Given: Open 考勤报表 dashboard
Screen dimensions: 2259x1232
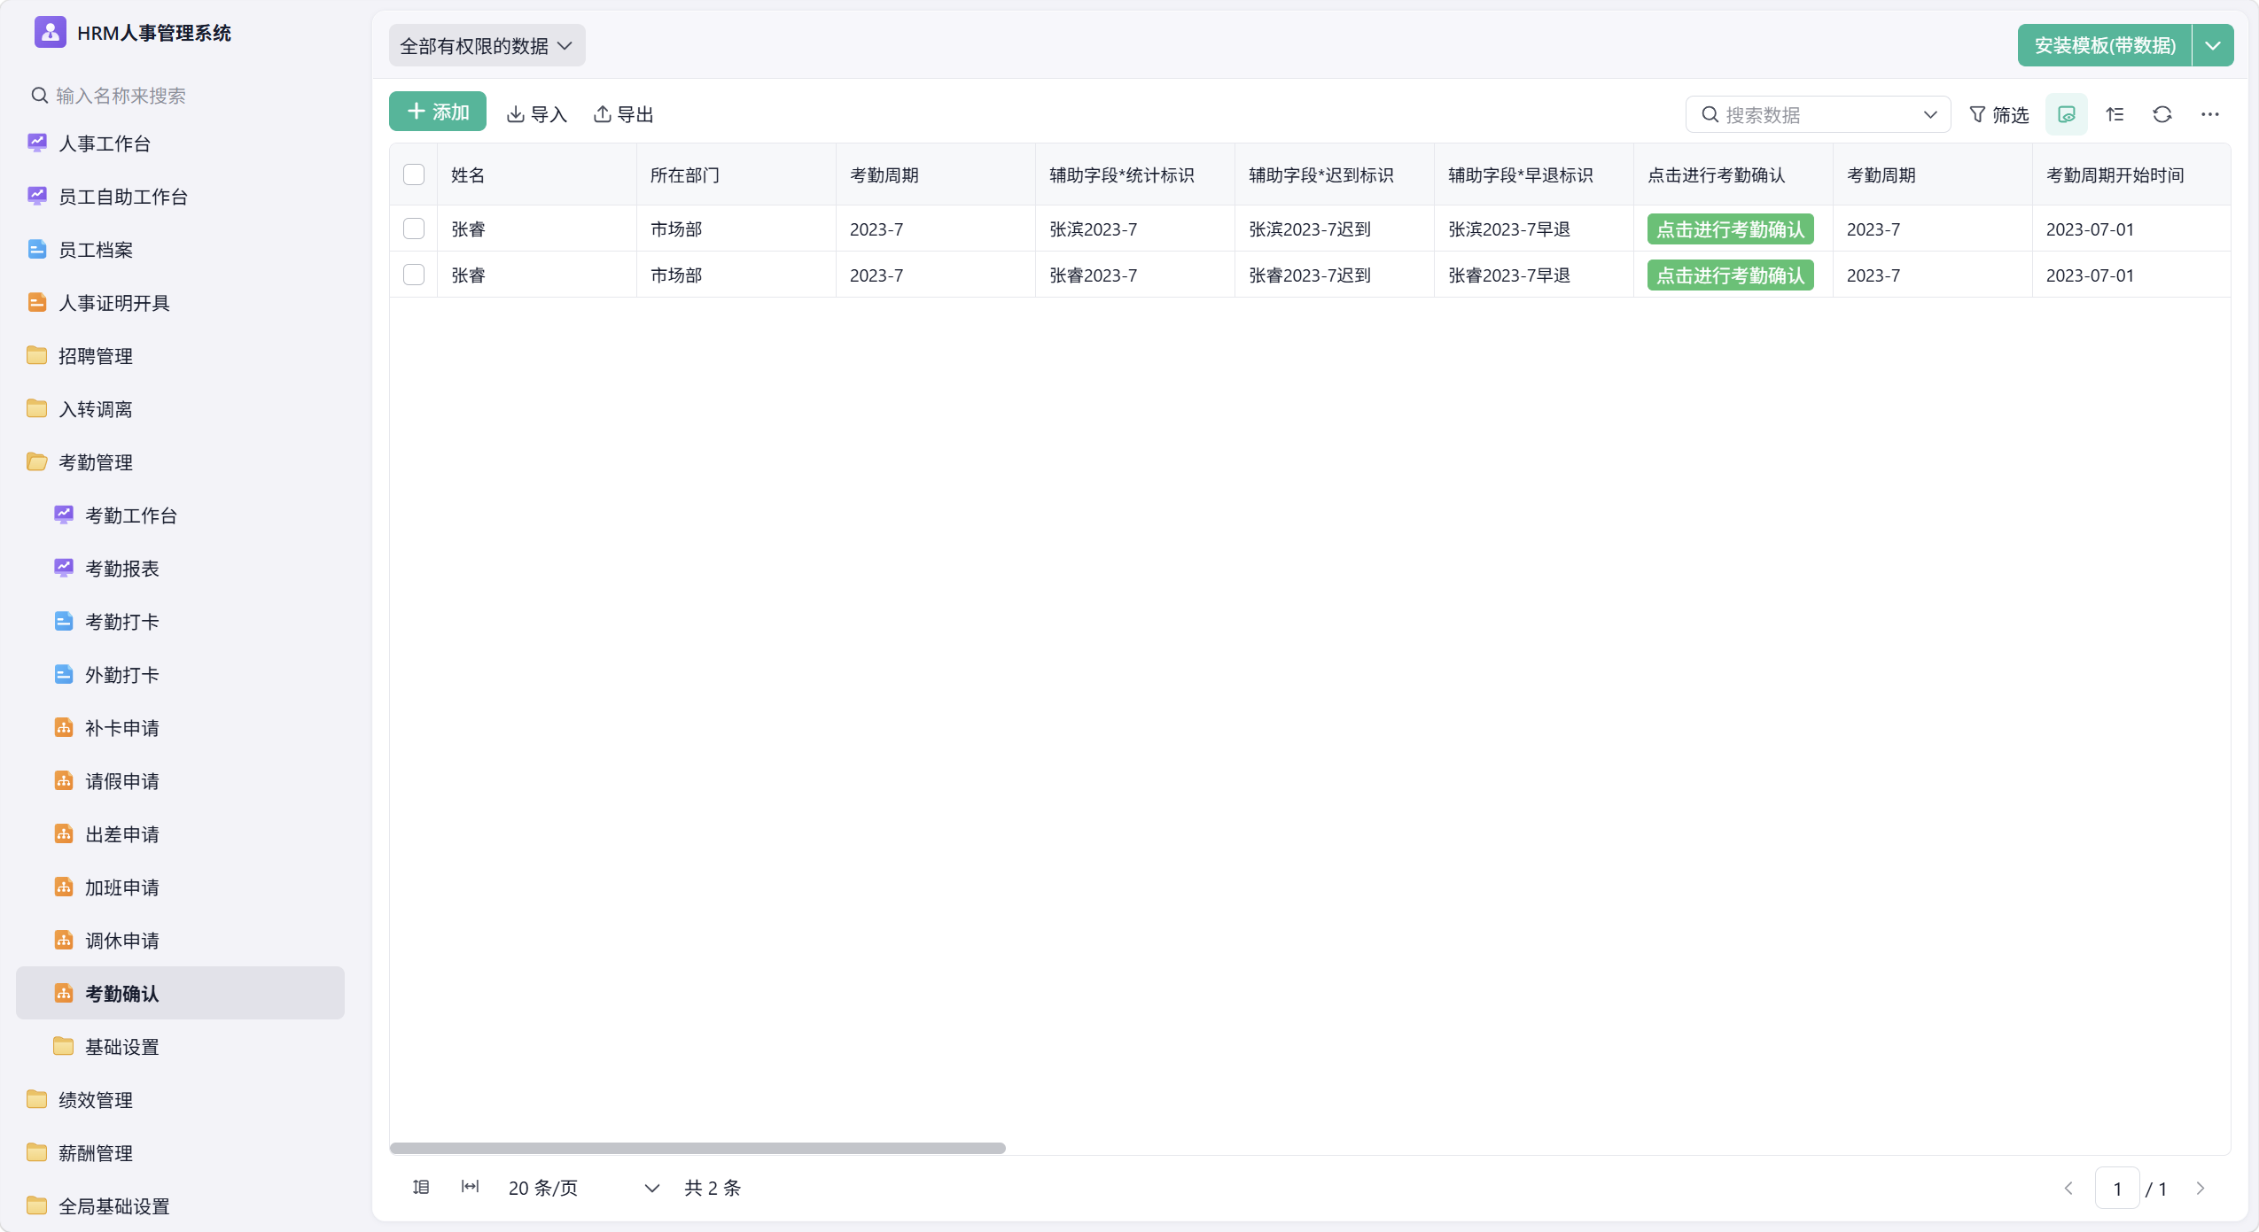Looking at the screenshot, I should (180, 569).
